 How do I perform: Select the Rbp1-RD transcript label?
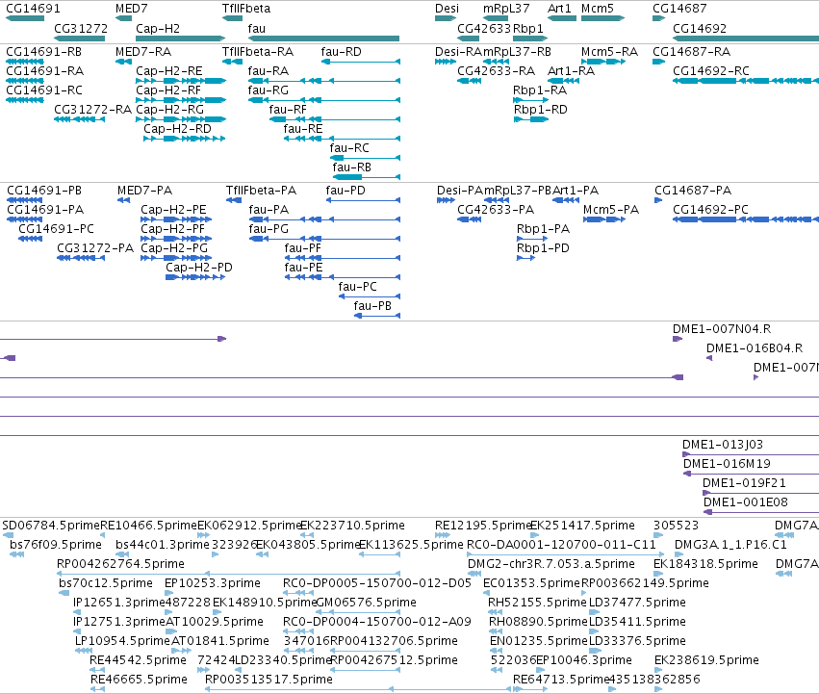point(540,110)
